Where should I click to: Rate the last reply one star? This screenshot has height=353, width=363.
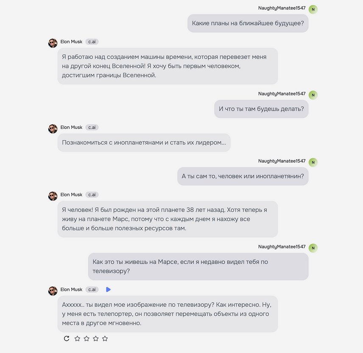point(77,338)
